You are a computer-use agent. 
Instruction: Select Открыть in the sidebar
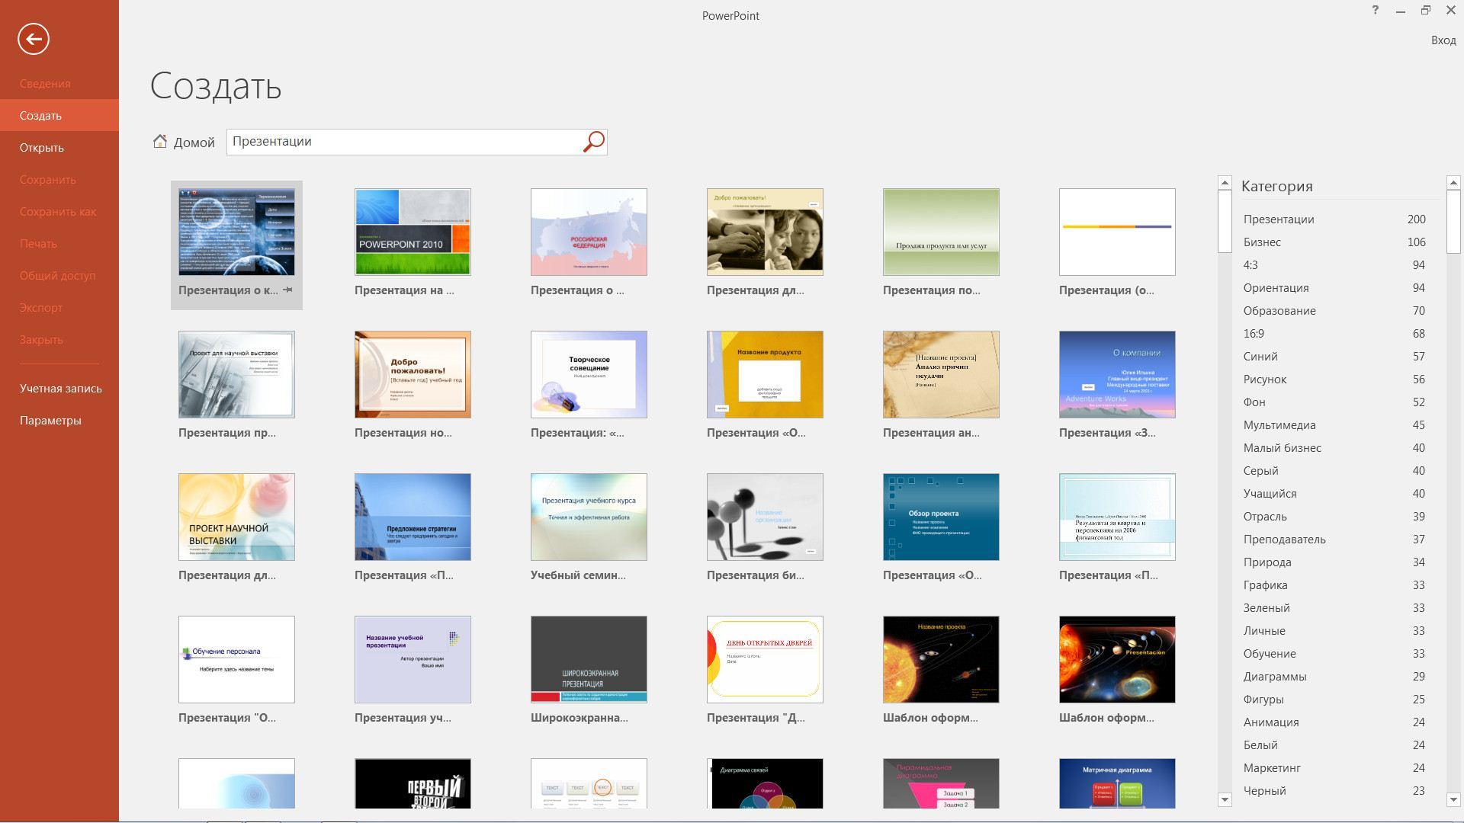42,148
